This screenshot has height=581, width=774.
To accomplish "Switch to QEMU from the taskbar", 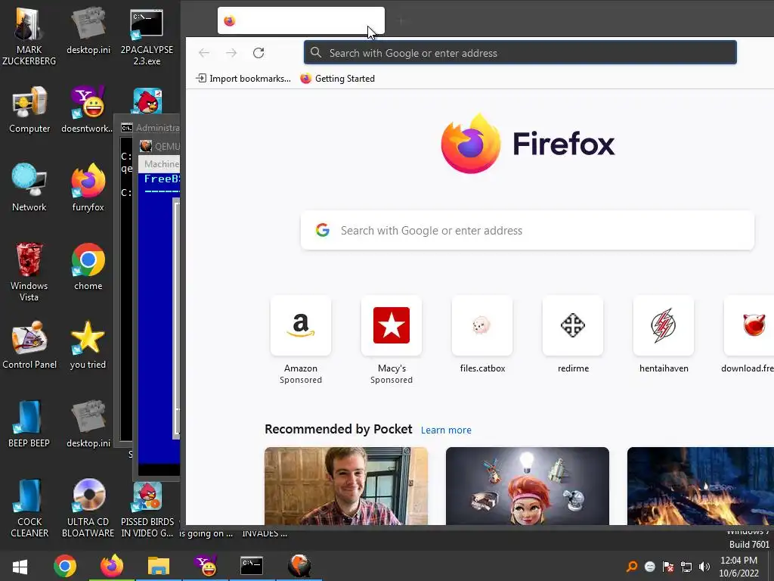I will (299, 566).
